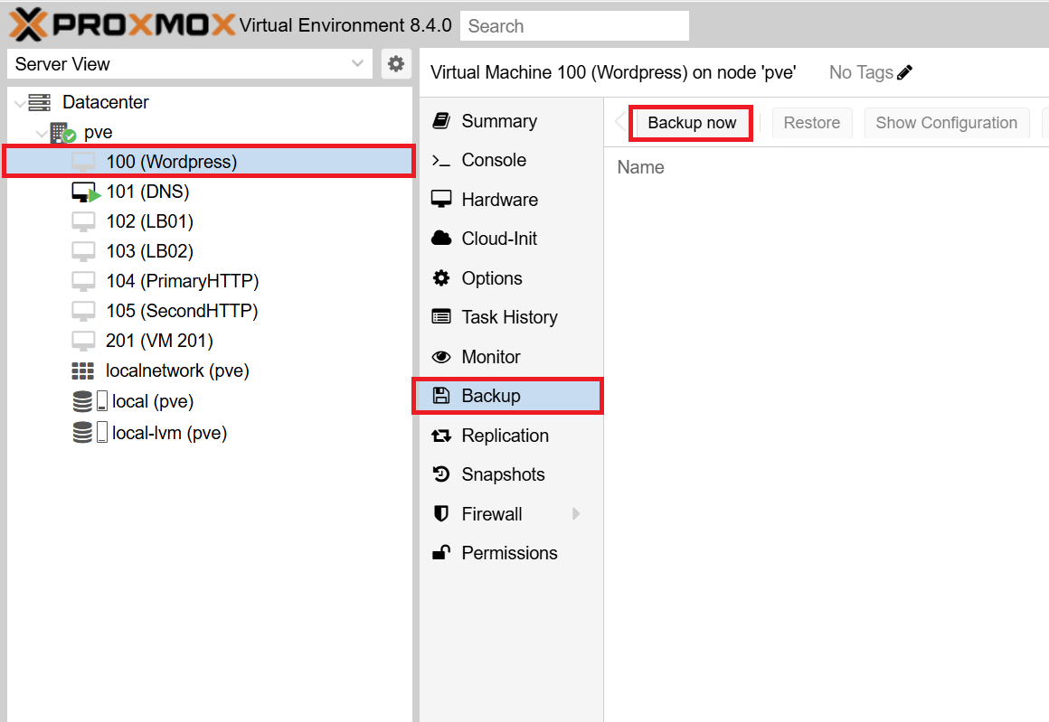Click the local (pve) storage icon
The width and height of the screenshot is (1049, 722).
[x=90, y=402]
